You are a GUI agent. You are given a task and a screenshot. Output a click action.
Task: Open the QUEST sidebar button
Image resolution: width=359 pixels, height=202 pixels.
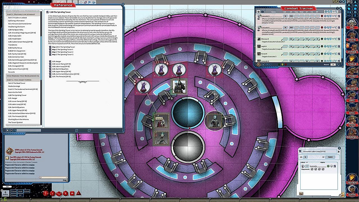(x=352, y=84)
